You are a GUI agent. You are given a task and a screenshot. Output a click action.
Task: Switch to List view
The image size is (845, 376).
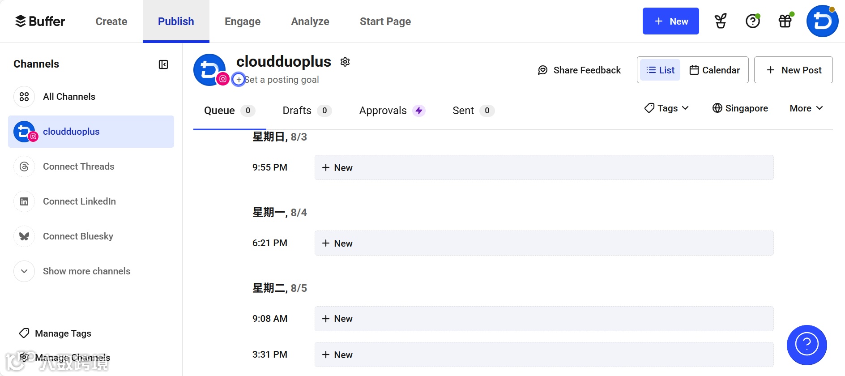coord(660,70)
